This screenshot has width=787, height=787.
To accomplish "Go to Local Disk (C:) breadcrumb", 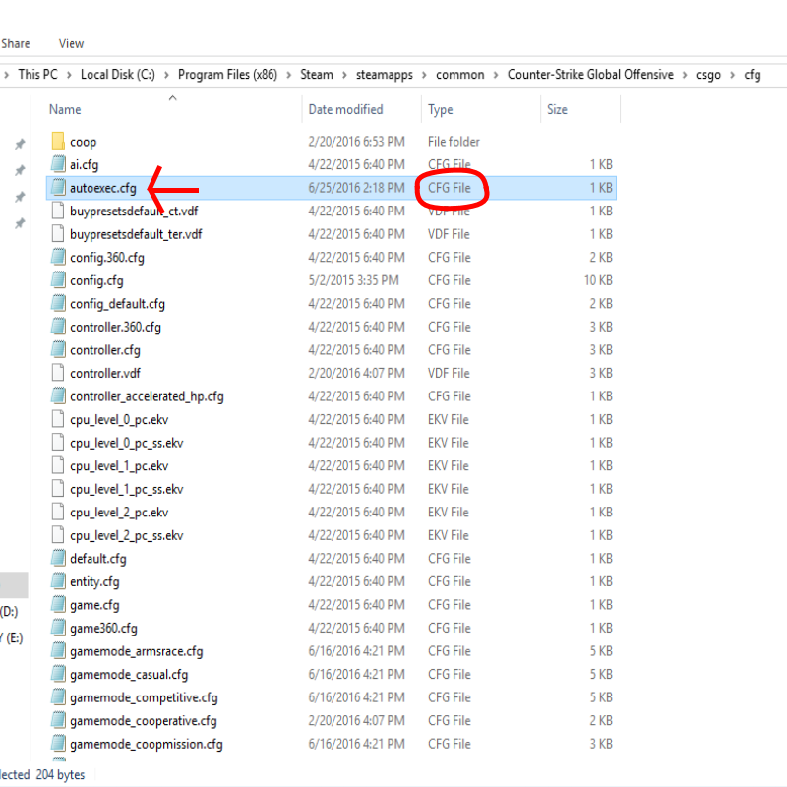I will point(118,75).
